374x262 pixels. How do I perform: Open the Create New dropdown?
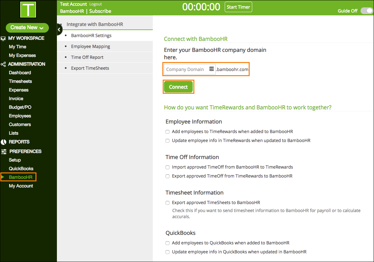(27, 28)
